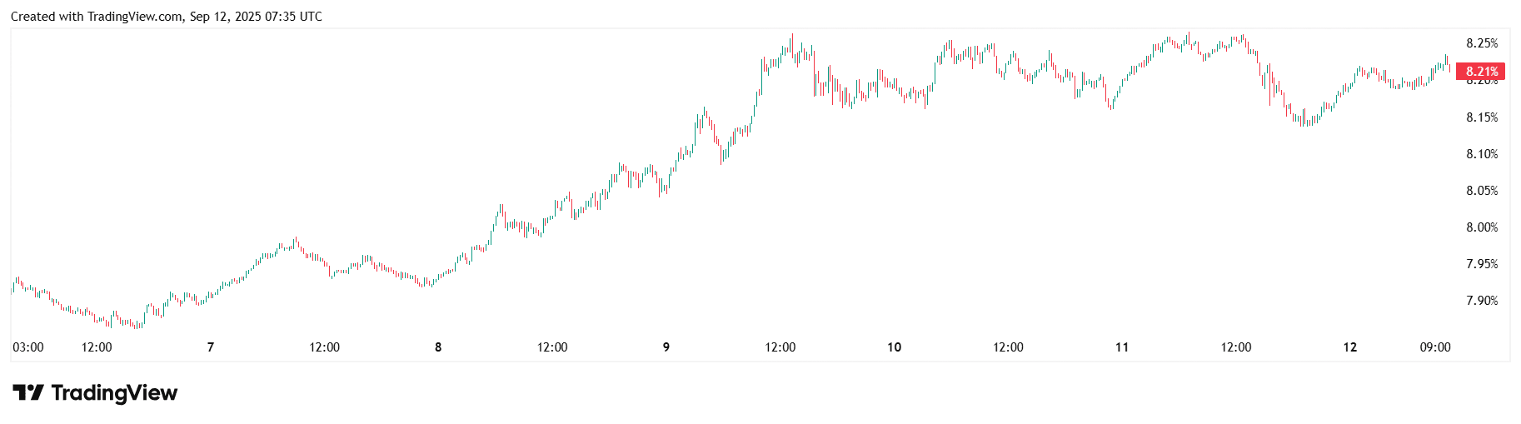Click the 8.05% price axis label
The width and height of the screenshot is (1521, 424).
(1482, 191)
